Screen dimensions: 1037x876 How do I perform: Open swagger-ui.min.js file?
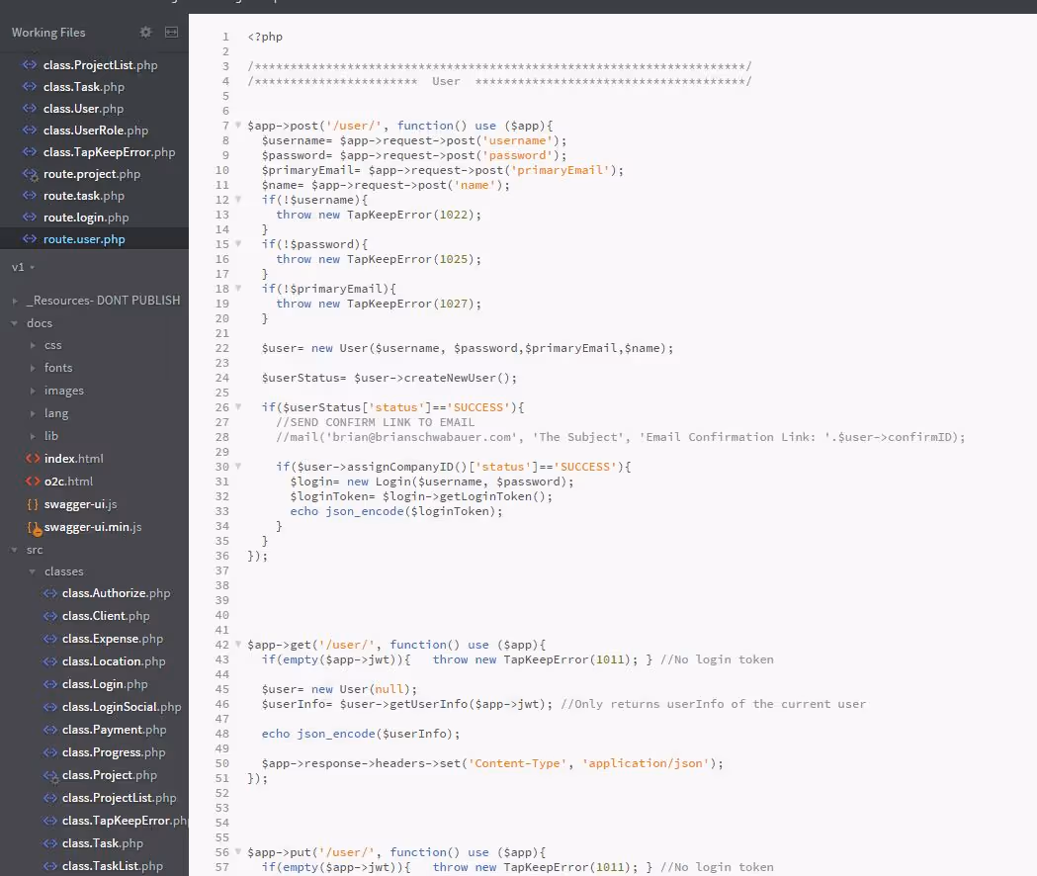[93, 527]
